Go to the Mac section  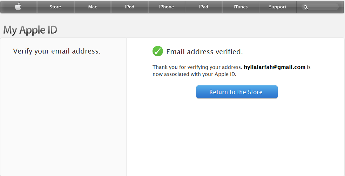(93, 7)
